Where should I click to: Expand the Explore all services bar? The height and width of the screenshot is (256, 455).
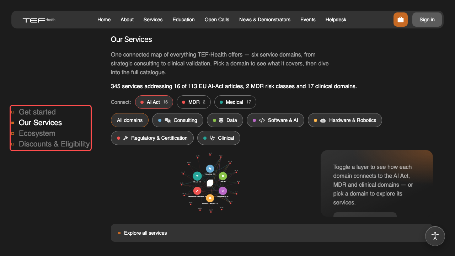tap(272, 233)
